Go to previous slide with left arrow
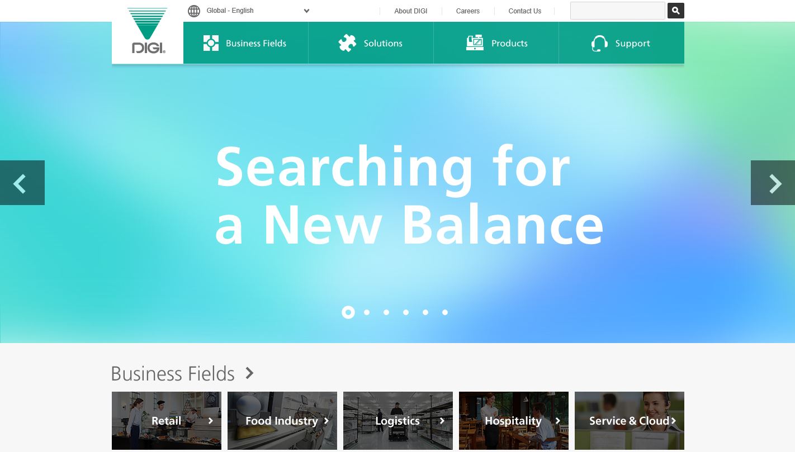 (22, 183)
